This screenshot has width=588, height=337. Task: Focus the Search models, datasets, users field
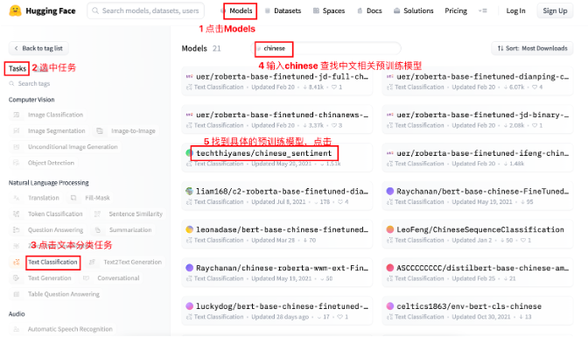pyautogui.click(x=145, y=11)
